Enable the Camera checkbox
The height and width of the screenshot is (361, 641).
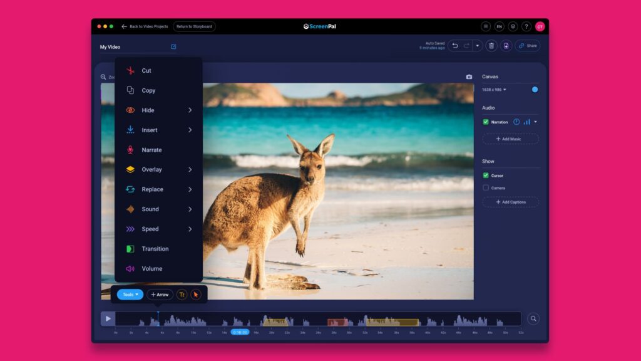coord(485,188)
